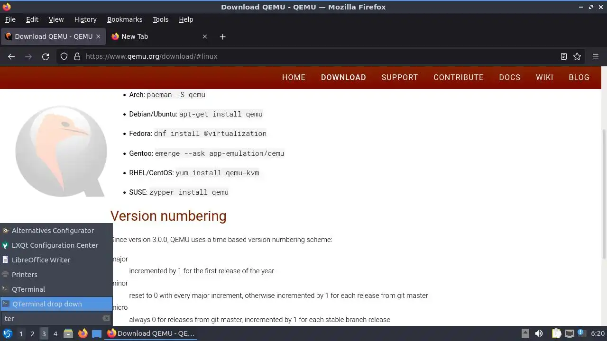Switch to virtual desktop 2
The width and height of the screenshot is (607, 341).
[x=32, y=334]
